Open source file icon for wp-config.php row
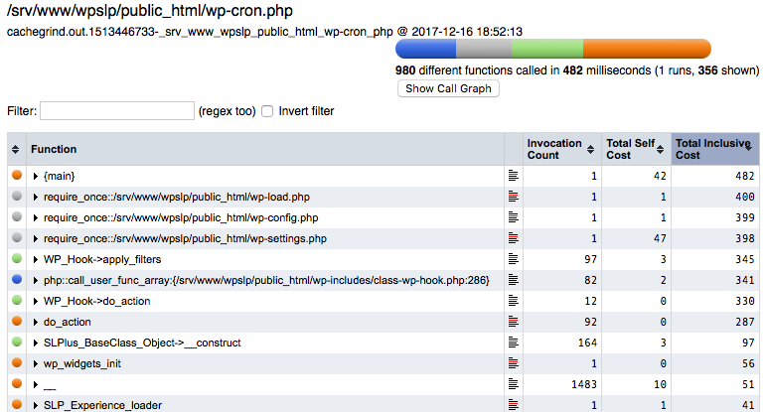 (x=513, y=217)
